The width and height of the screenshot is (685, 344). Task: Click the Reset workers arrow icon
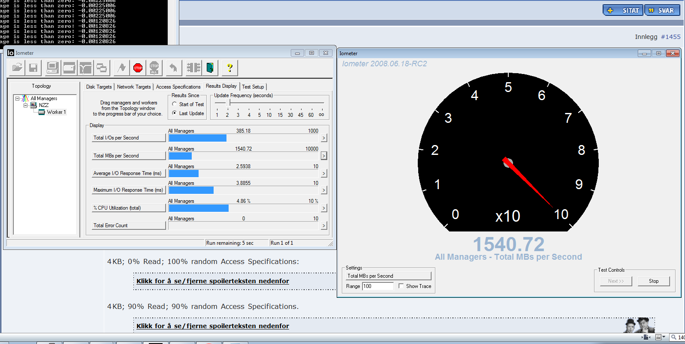173,68
